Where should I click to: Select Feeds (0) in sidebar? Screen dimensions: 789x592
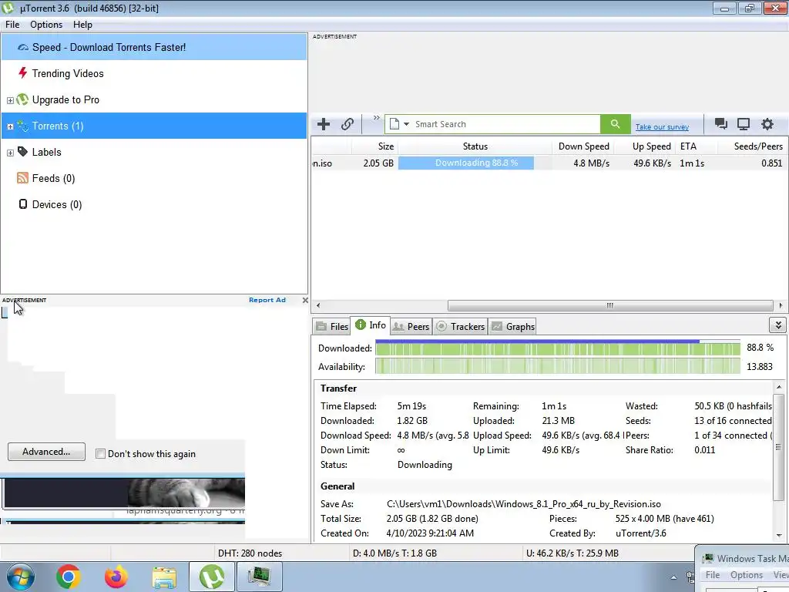pos(154,178)
